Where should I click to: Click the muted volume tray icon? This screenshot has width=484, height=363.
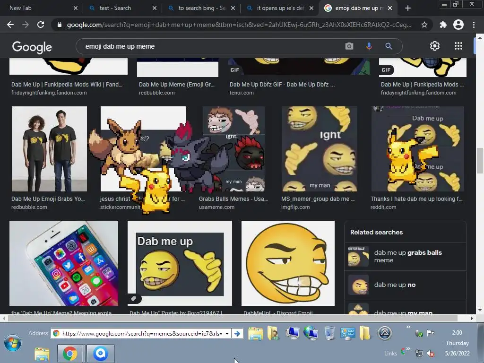point(430,354)
